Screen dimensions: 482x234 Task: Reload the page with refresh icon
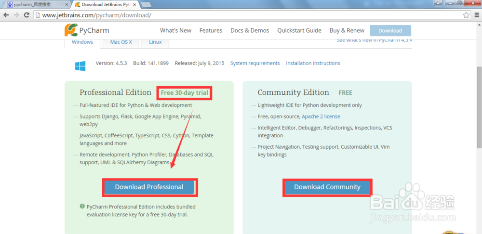(x=27, y=15)
